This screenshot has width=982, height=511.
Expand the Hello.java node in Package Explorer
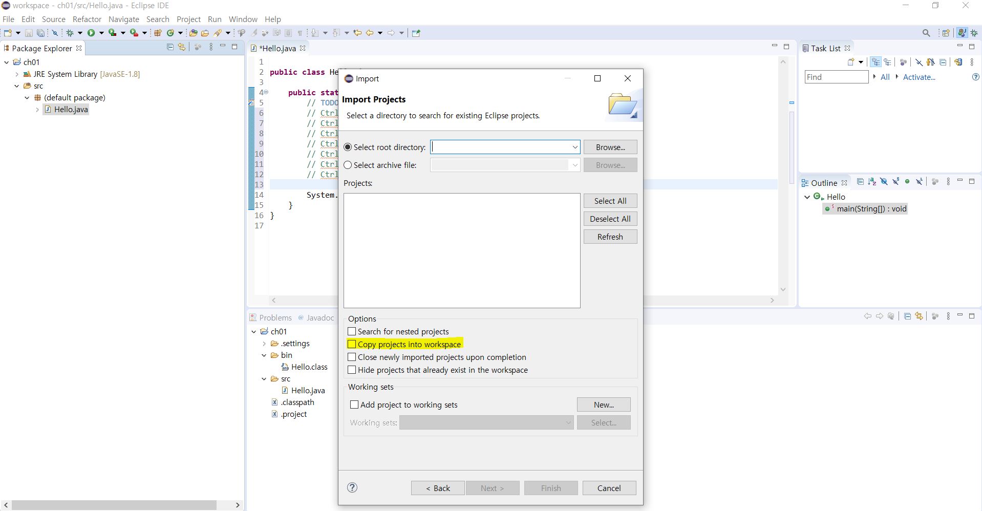click(x=37, y=109)
